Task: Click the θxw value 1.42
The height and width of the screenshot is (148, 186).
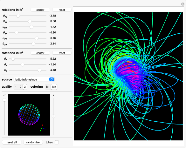Action: [53, 27]
